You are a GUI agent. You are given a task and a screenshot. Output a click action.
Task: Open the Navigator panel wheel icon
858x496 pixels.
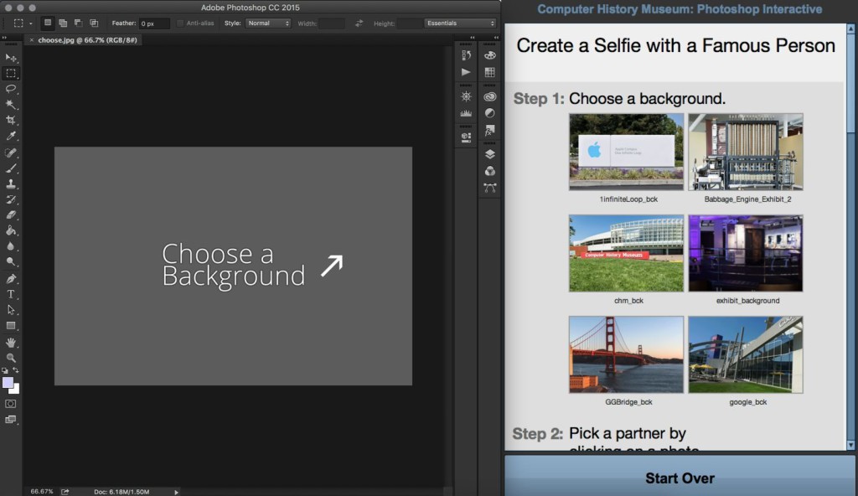466,96
